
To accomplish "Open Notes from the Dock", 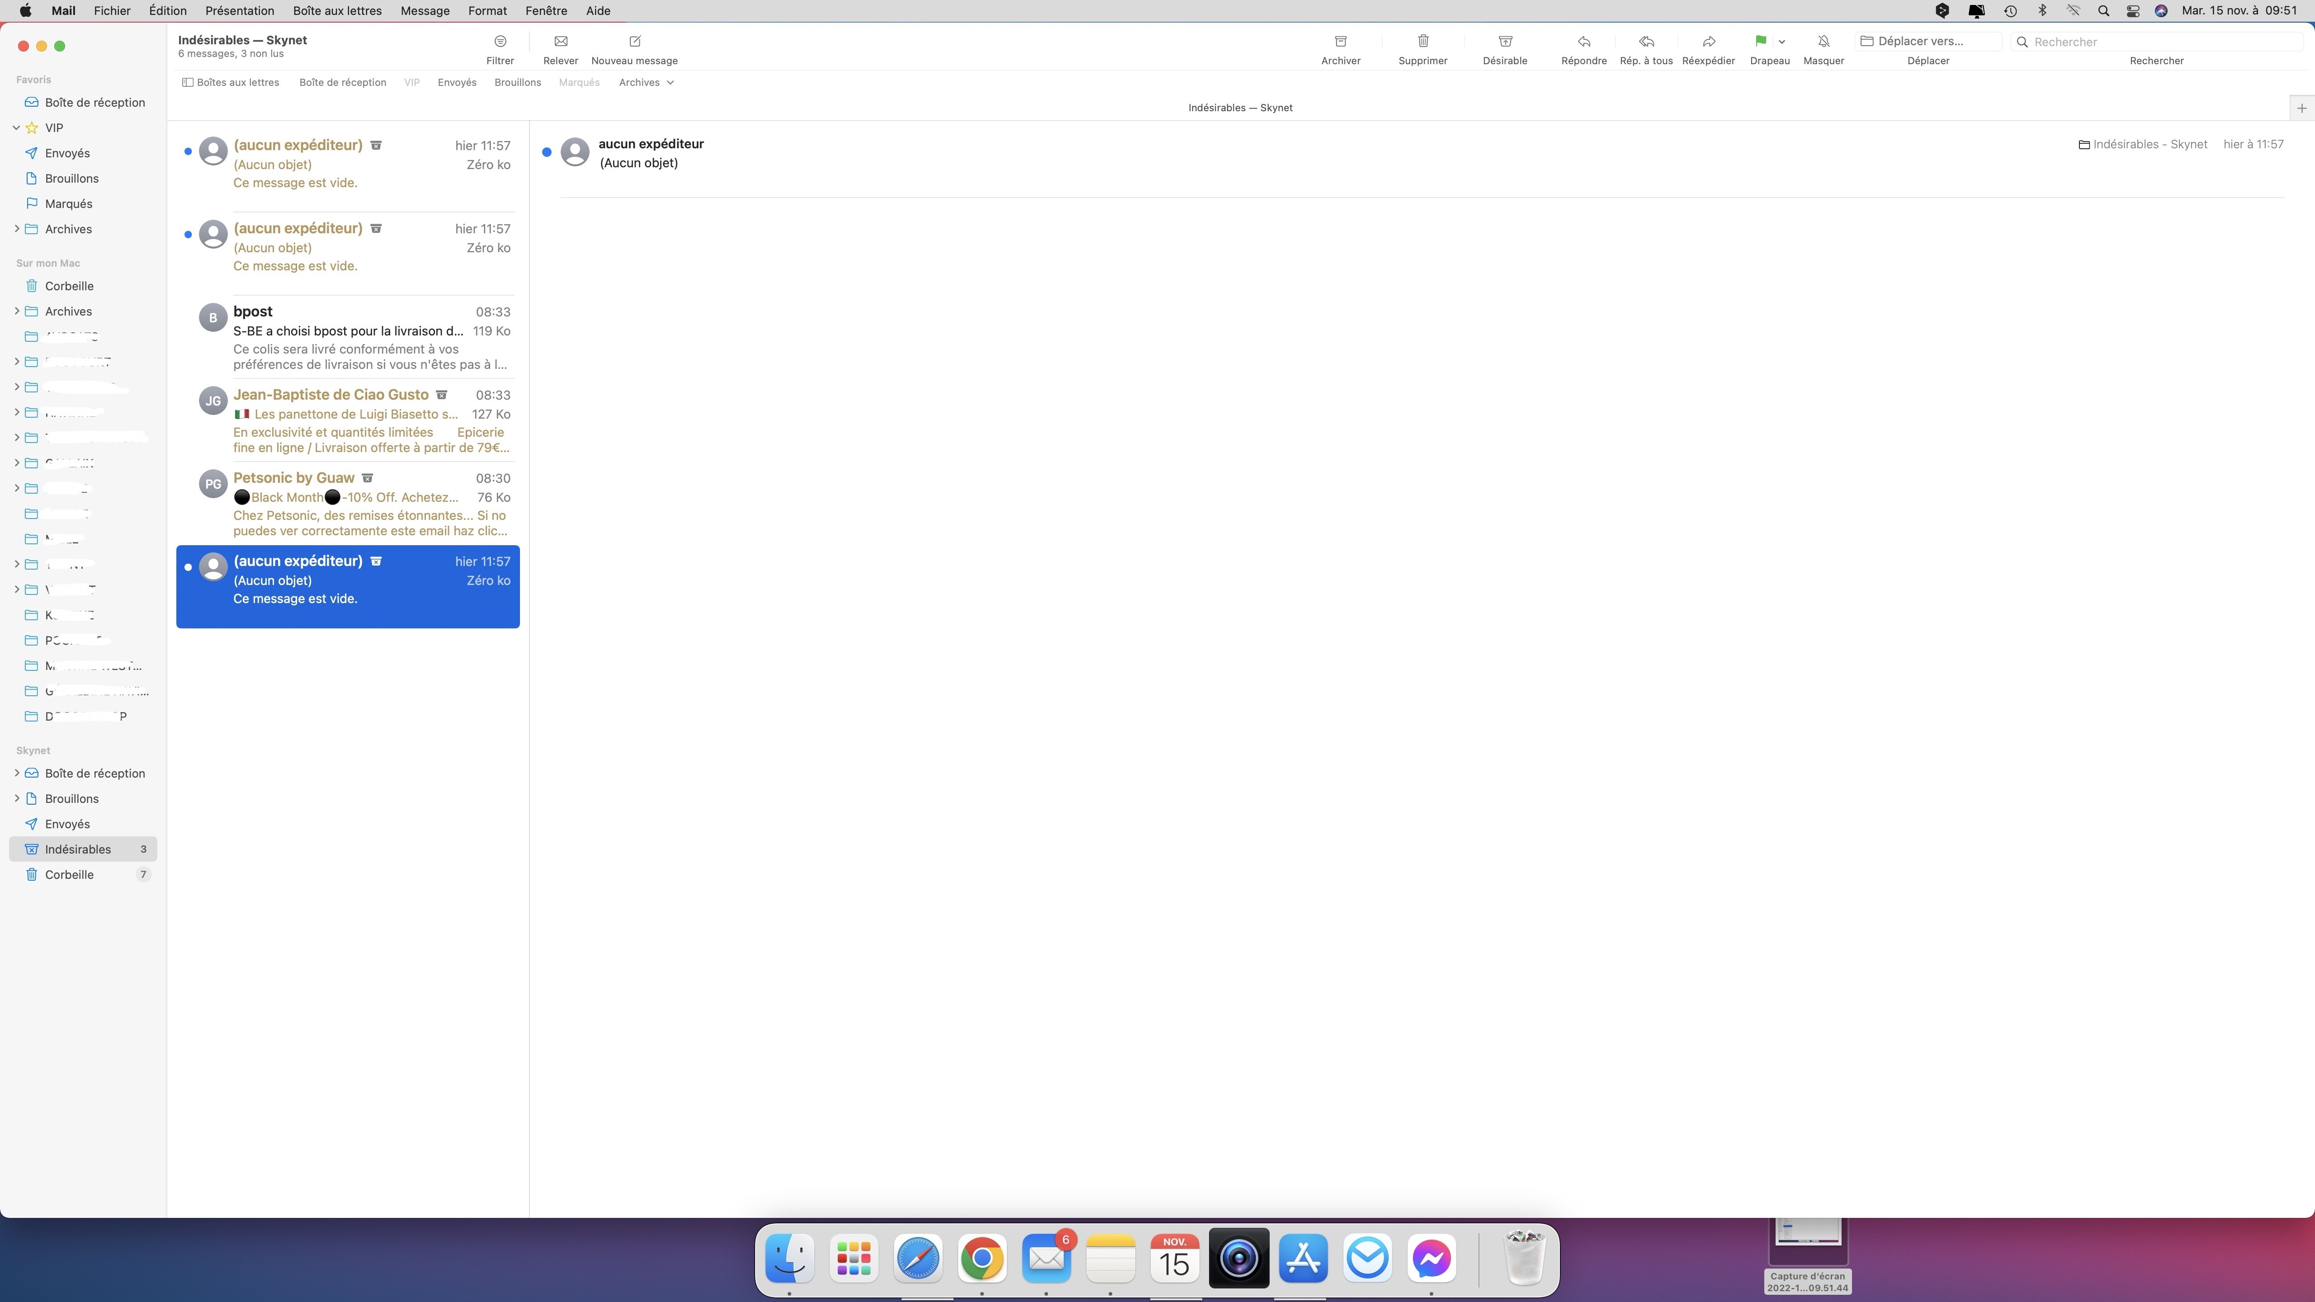I will (x=1111, y=1258).
